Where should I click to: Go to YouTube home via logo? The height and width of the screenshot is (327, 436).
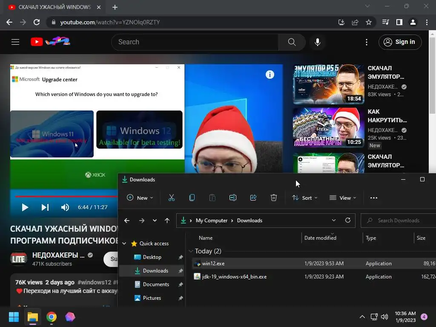click(x=50, y=42)
